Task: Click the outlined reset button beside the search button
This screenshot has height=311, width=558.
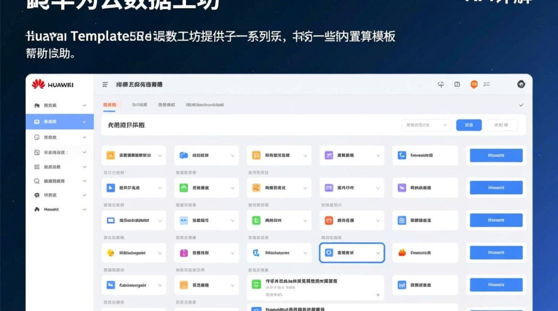Action: (x=502, y=125)
